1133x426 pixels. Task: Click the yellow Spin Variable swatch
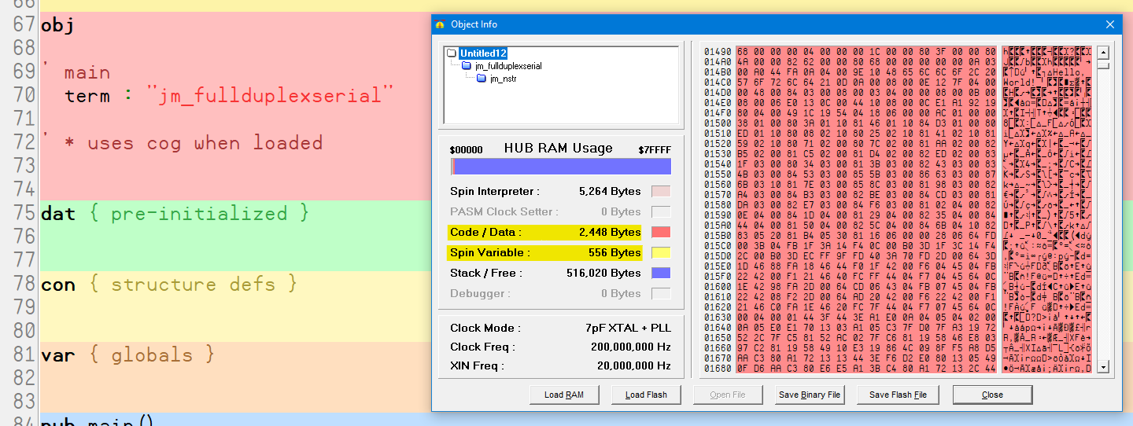pyautogui.click(x=661, y=252)
